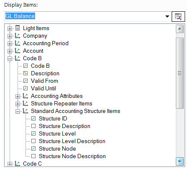Click the structure view button beside the dropdown
The height and width of the screenshot is (169, 188).
(x=178, y=16)
